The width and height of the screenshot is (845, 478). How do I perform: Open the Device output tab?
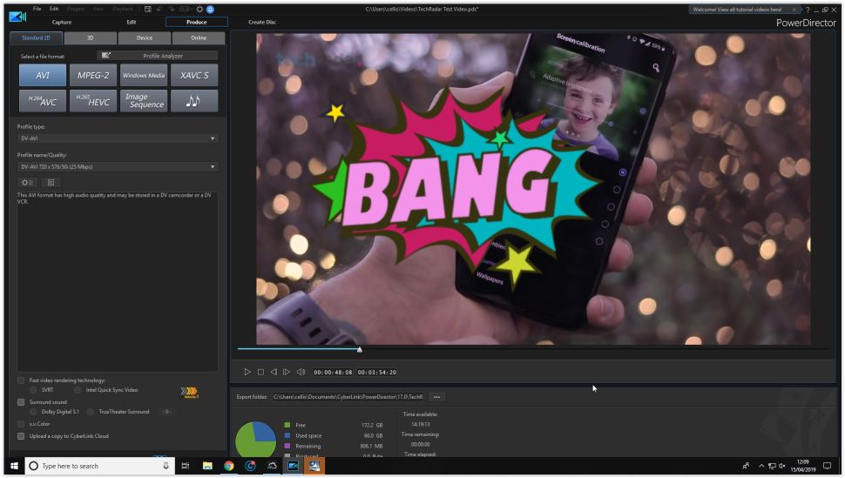point(145,38)
